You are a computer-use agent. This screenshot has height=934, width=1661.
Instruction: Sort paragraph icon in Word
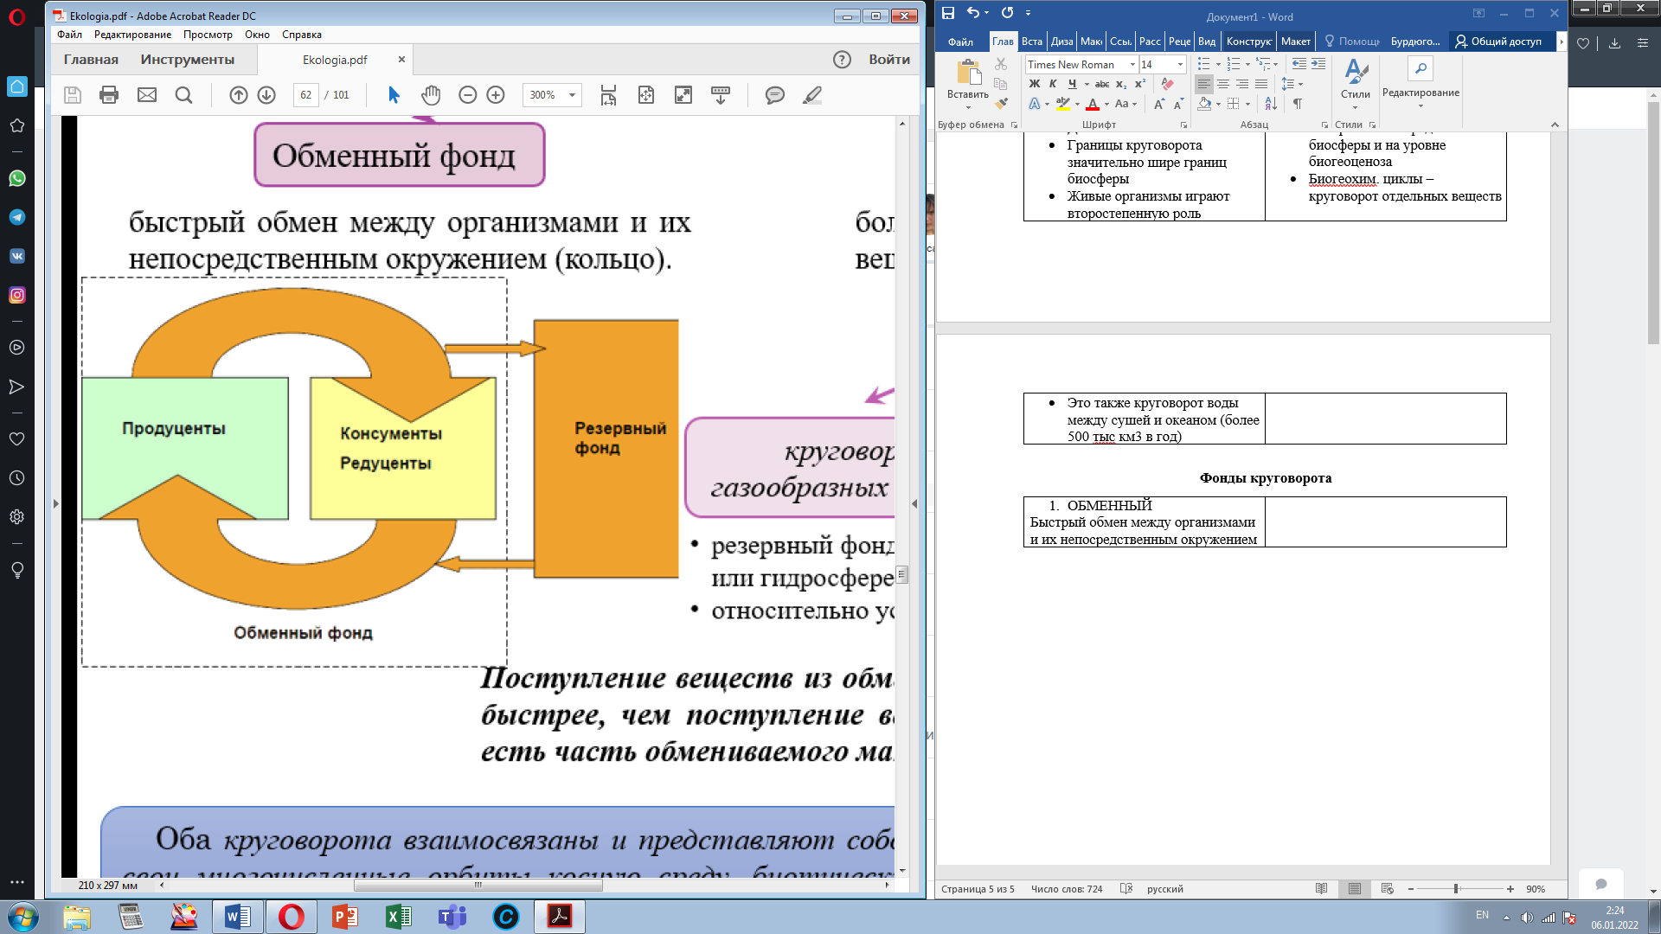point(1271,104)
